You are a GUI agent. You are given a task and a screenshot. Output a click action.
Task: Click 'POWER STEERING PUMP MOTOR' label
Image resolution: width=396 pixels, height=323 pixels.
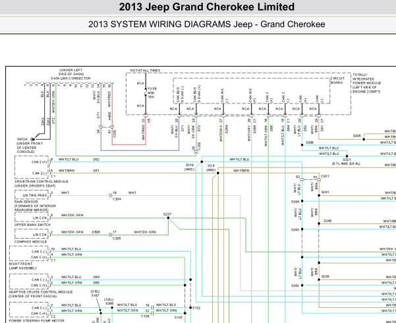click(x=37, y=320)
